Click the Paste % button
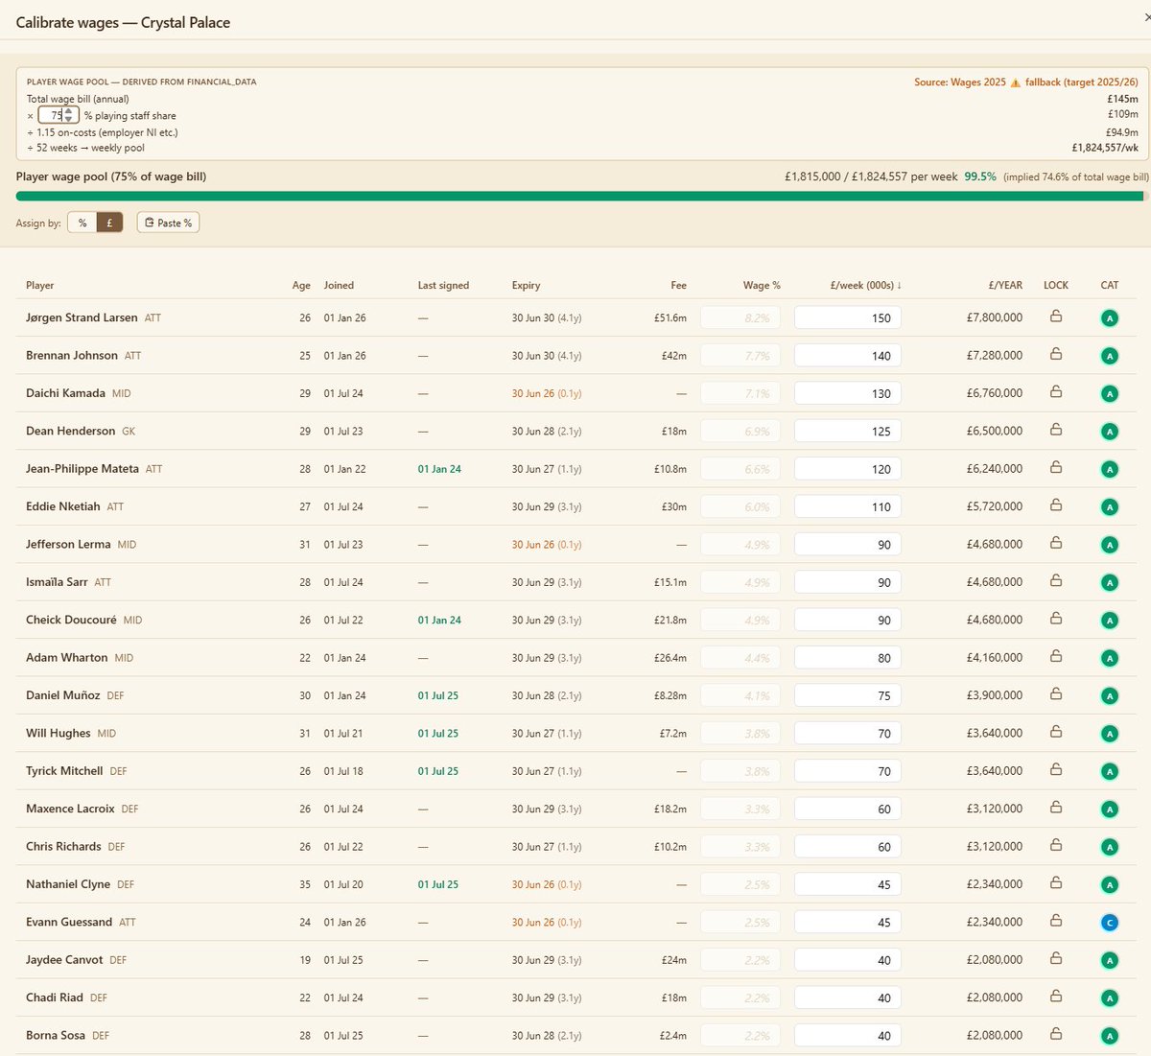Image resolution: width=1151 pixels, height=1056 pixels. pos(168,223)
